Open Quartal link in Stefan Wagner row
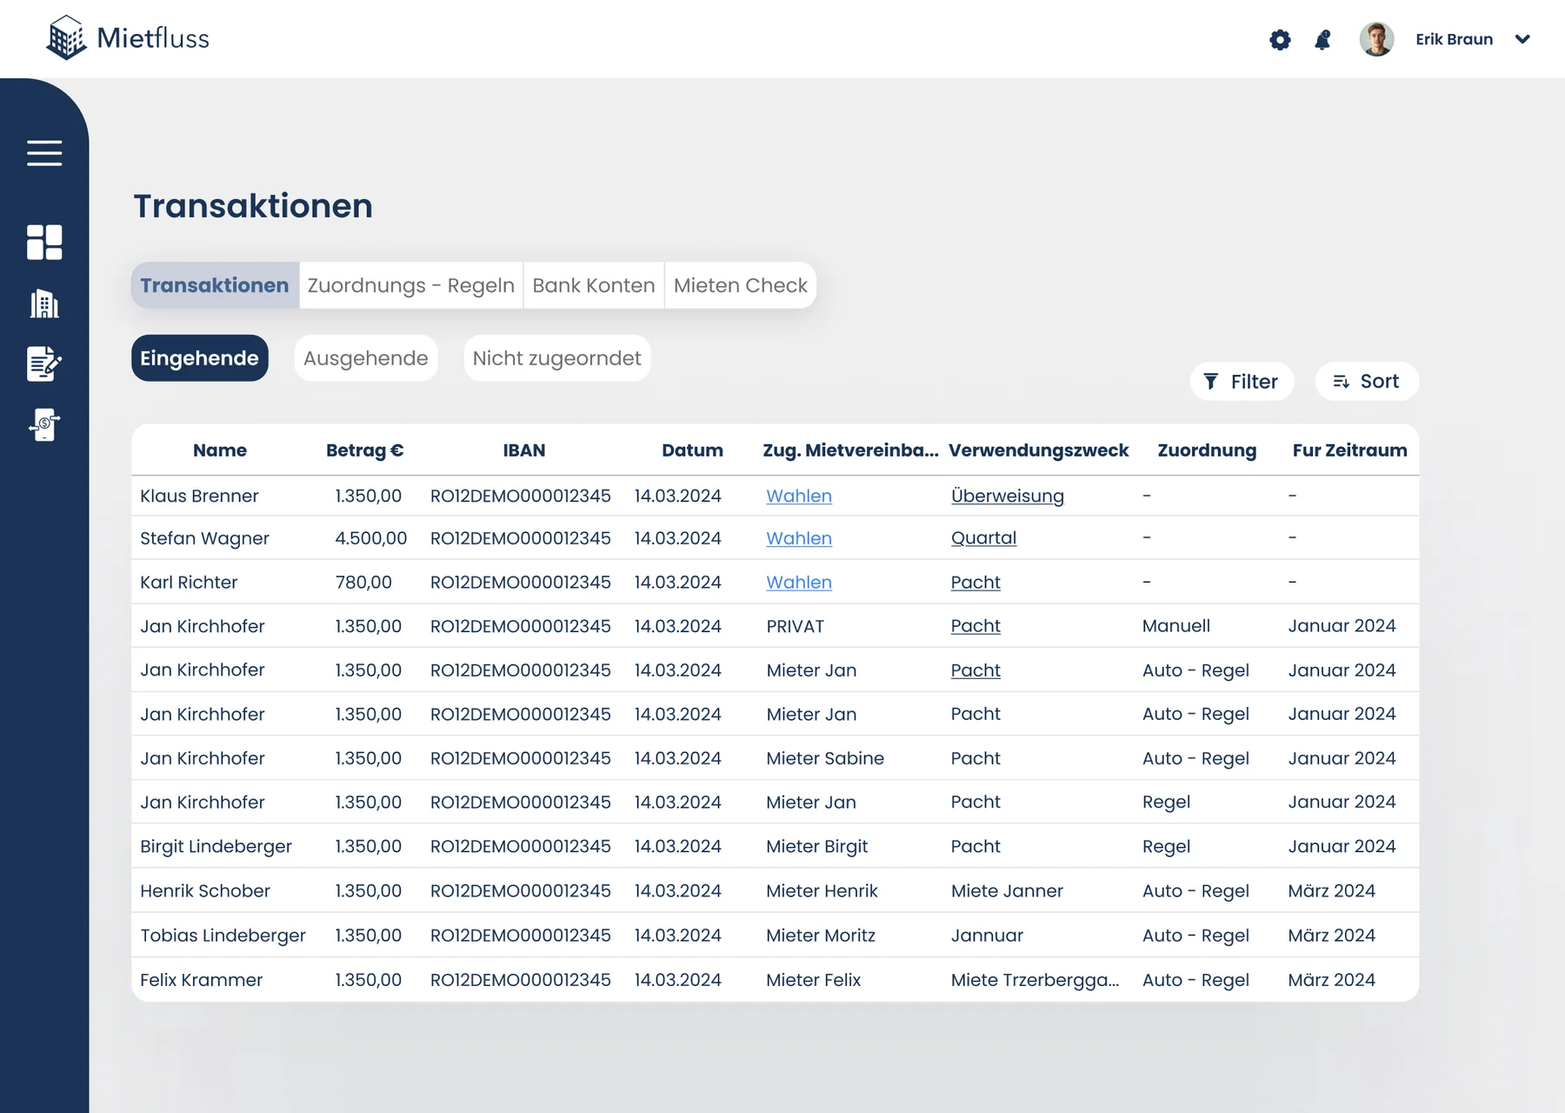 [983, 538]
